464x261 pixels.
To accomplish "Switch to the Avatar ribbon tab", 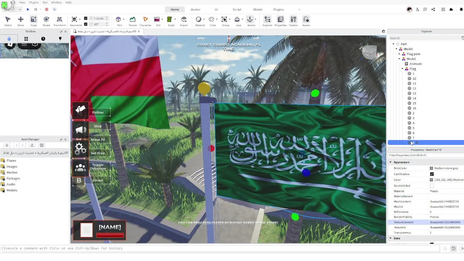I will pyautogui.click(x=196, y=9).
